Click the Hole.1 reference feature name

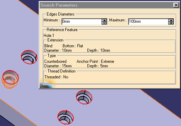point(49,36)
